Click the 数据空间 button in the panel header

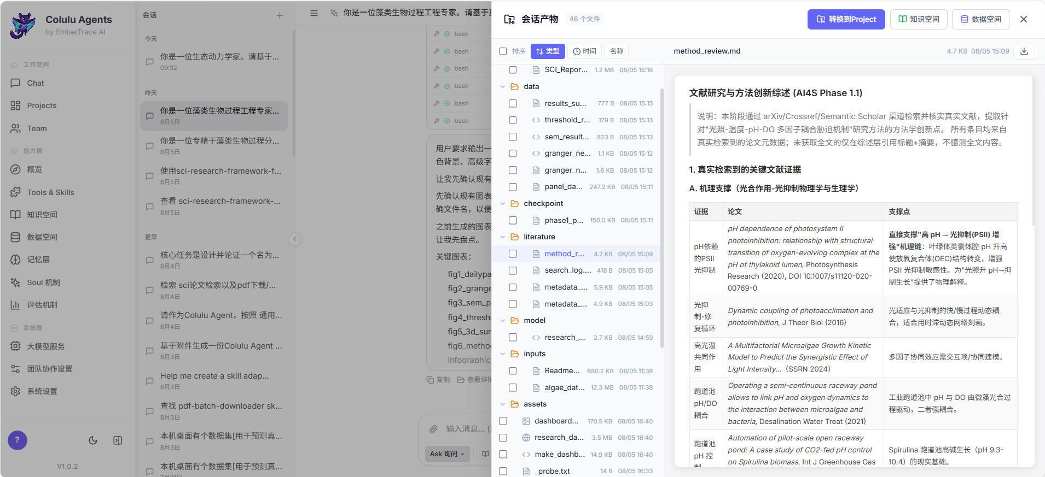[980, 19]
